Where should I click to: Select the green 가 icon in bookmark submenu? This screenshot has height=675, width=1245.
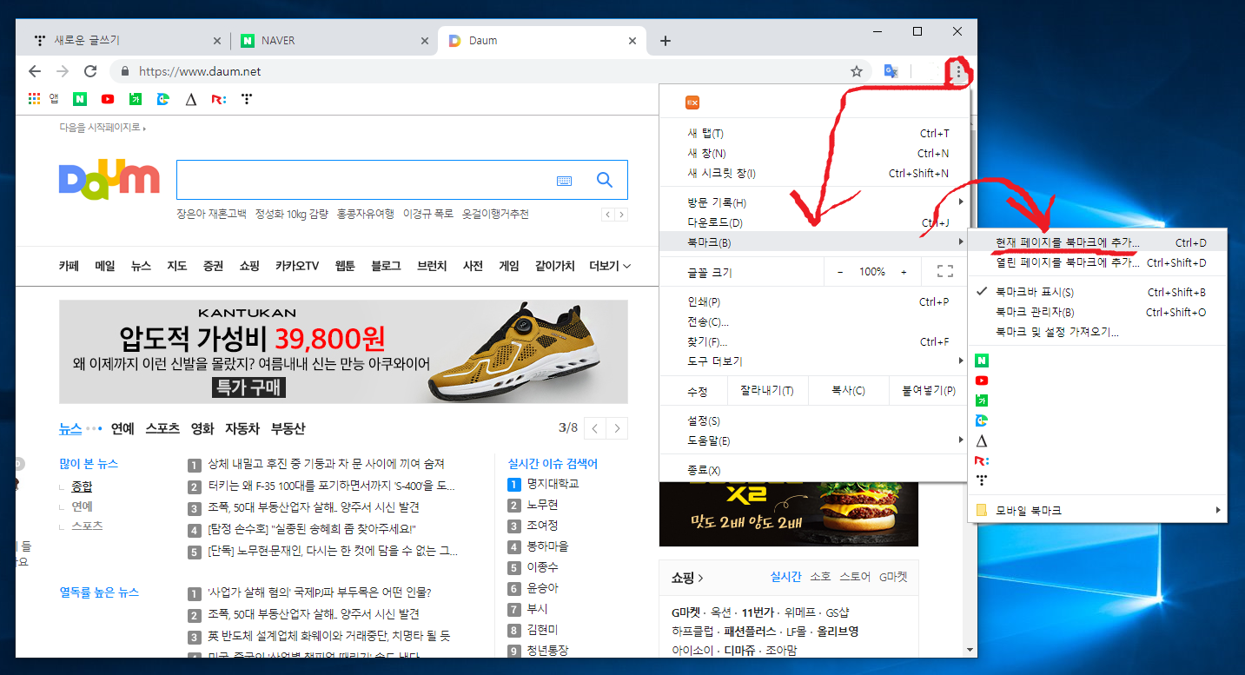pos(982,400)
